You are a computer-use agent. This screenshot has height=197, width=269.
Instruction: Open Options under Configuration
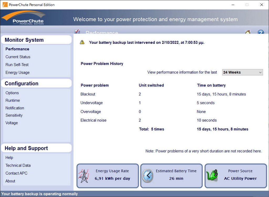pyautogui.click(x=12, y=93)
